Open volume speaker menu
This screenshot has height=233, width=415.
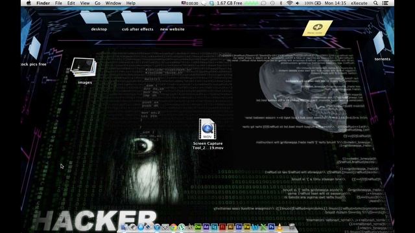pos(298,3)
